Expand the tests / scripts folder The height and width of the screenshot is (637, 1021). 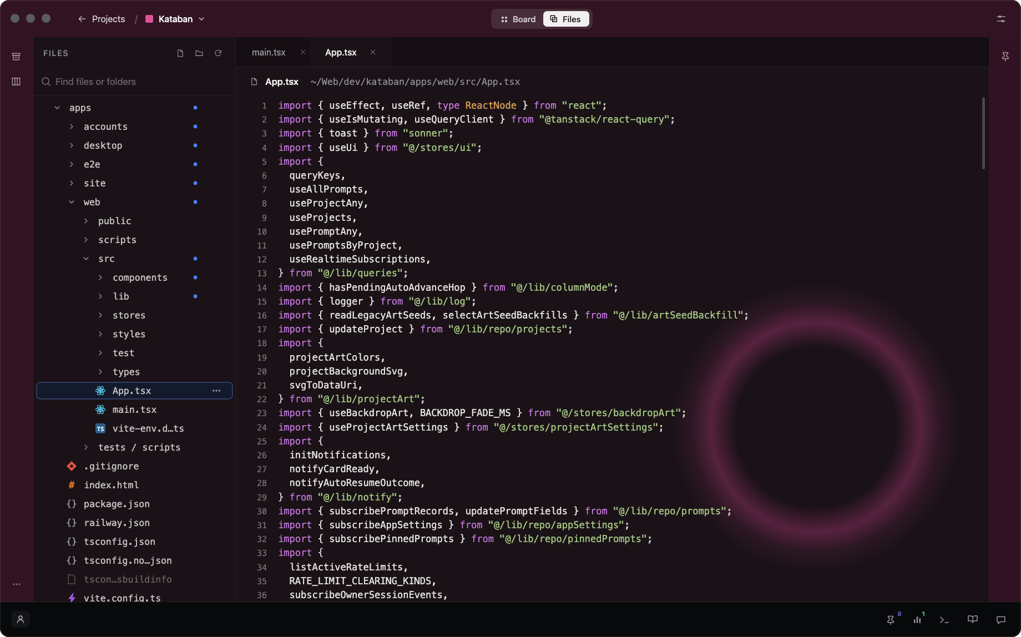(x=86, y=447)
